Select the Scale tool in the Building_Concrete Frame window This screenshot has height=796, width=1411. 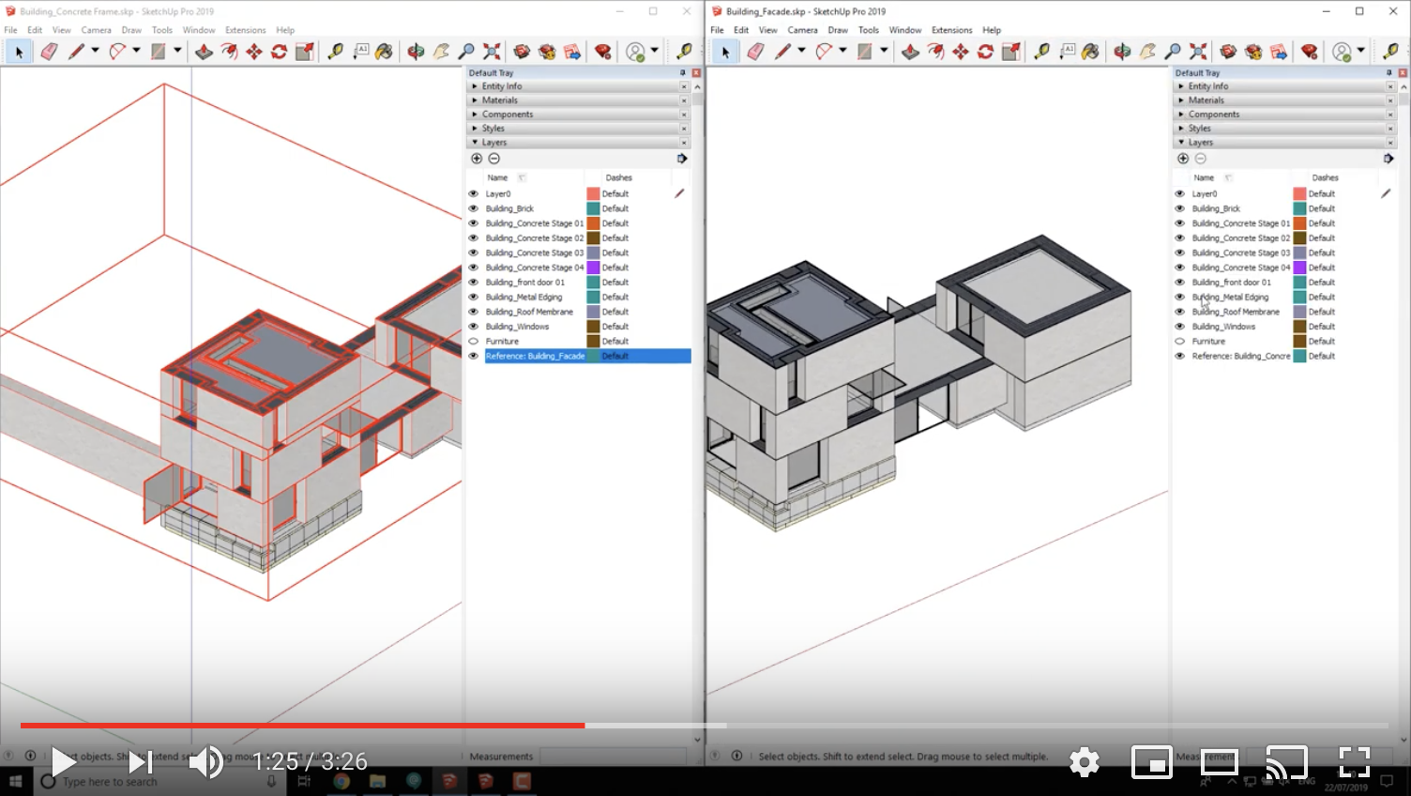coord(305,52)
